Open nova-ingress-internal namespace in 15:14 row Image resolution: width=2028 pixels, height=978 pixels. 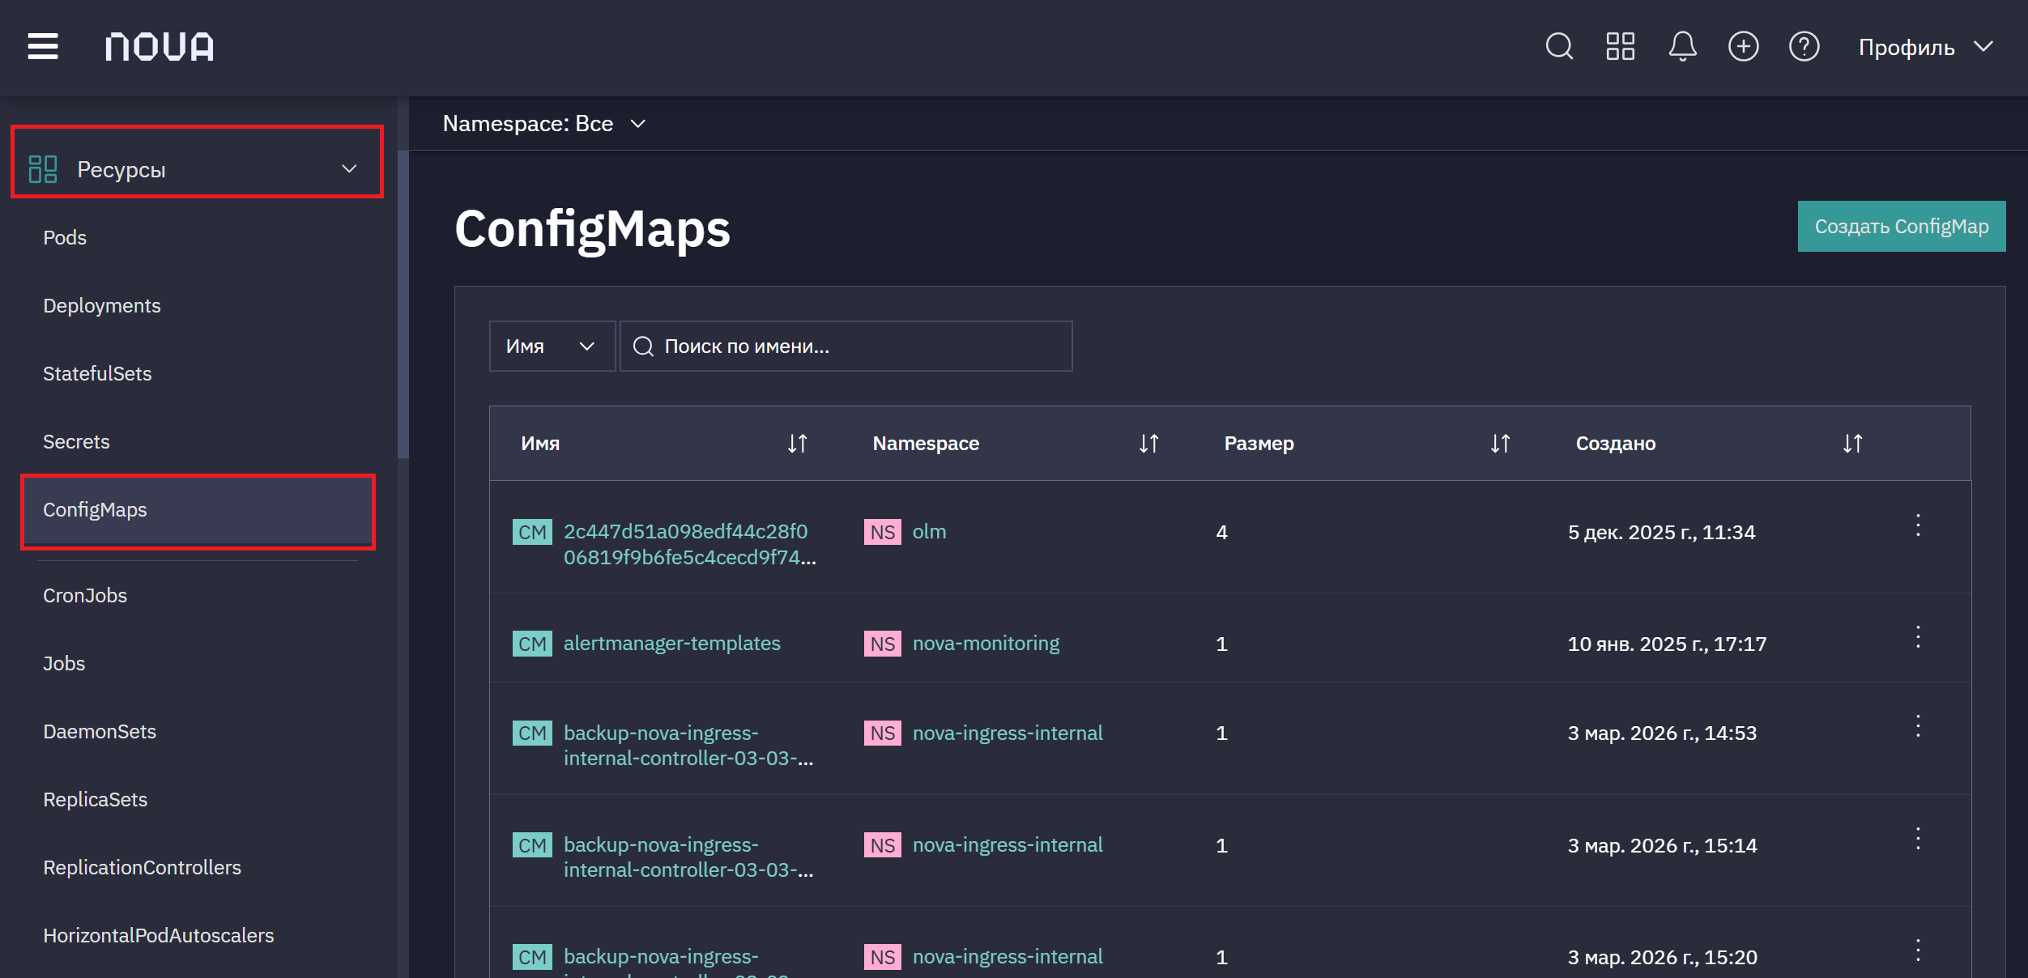[x=1008, y=845]
